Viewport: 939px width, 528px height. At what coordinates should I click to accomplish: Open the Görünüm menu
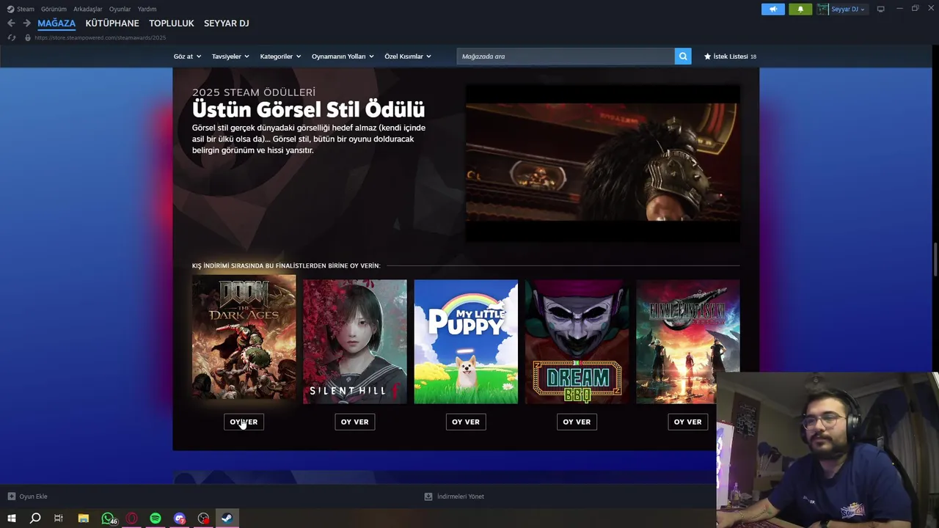pyautogui.click(x=54, y=10)
